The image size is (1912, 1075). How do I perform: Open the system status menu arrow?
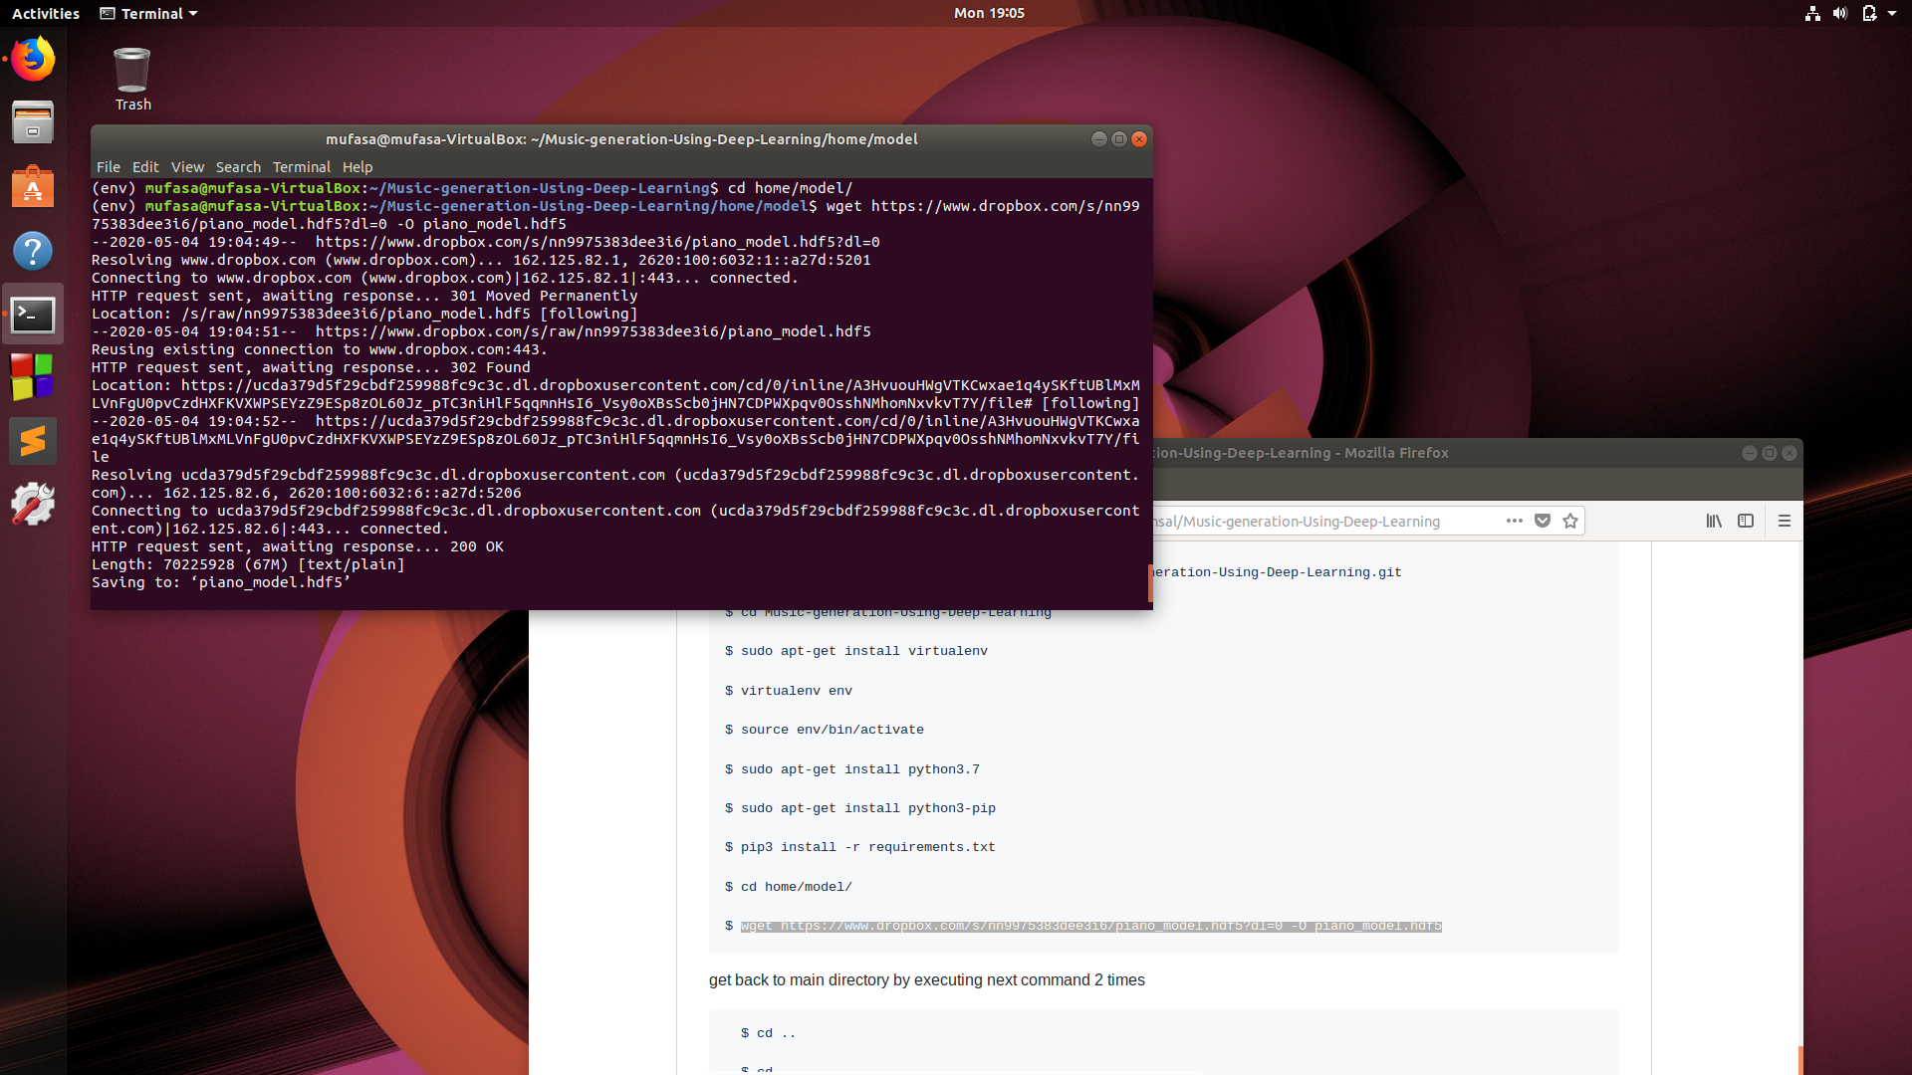[1892, 13]
